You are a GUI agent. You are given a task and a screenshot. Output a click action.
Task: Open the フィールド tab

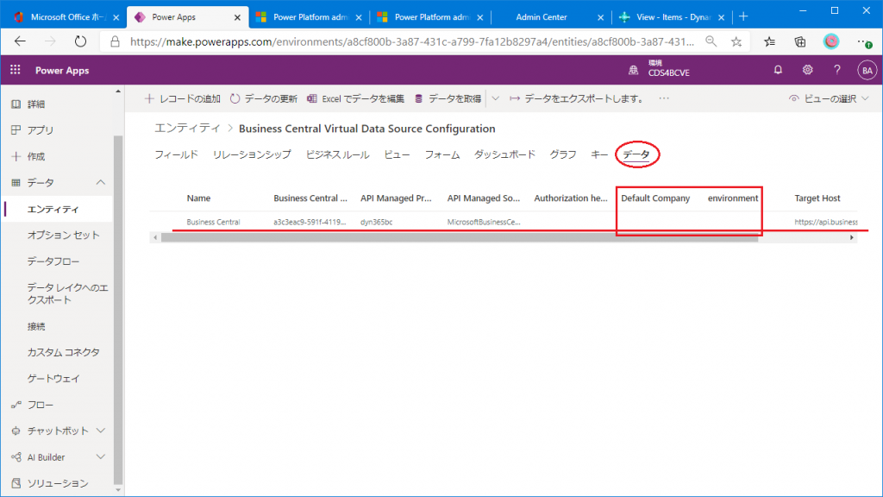(x=176, y=154)
